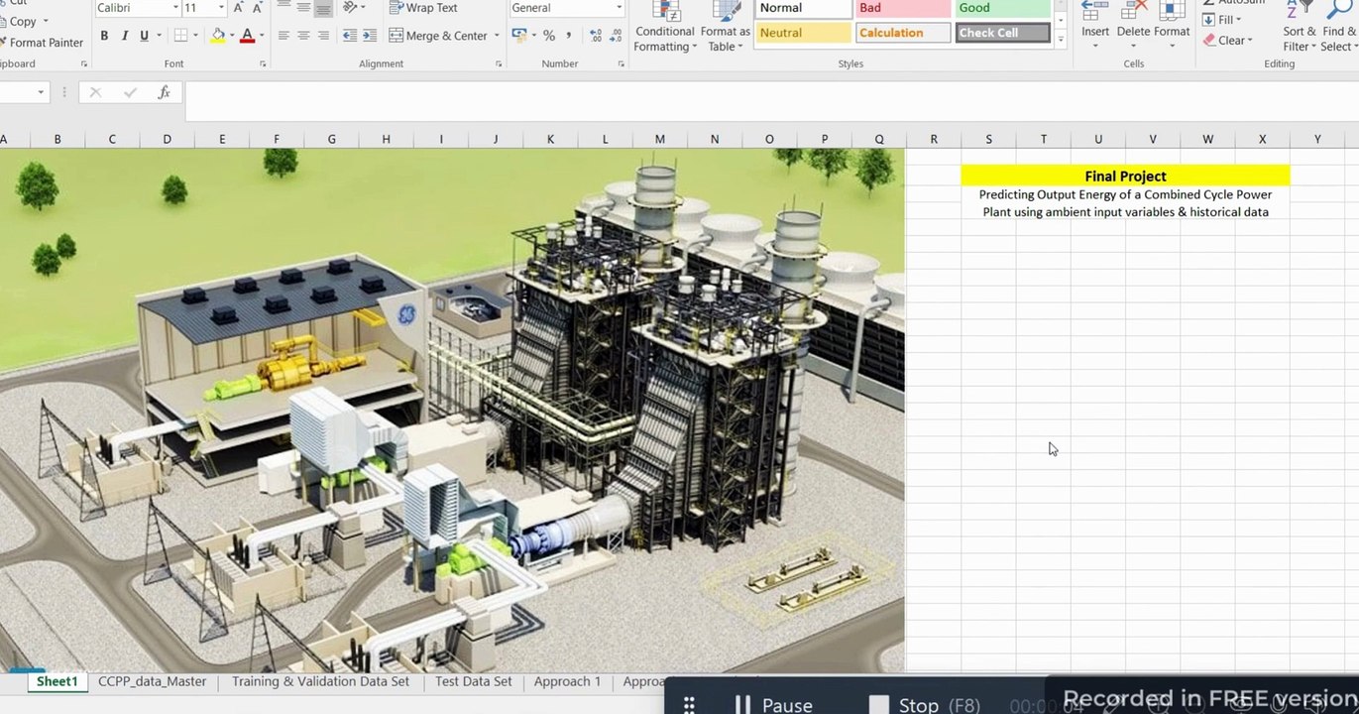This screenshot has width=1359, height=714.
Task: Click the Borders icon
Action: coord(180,36)
